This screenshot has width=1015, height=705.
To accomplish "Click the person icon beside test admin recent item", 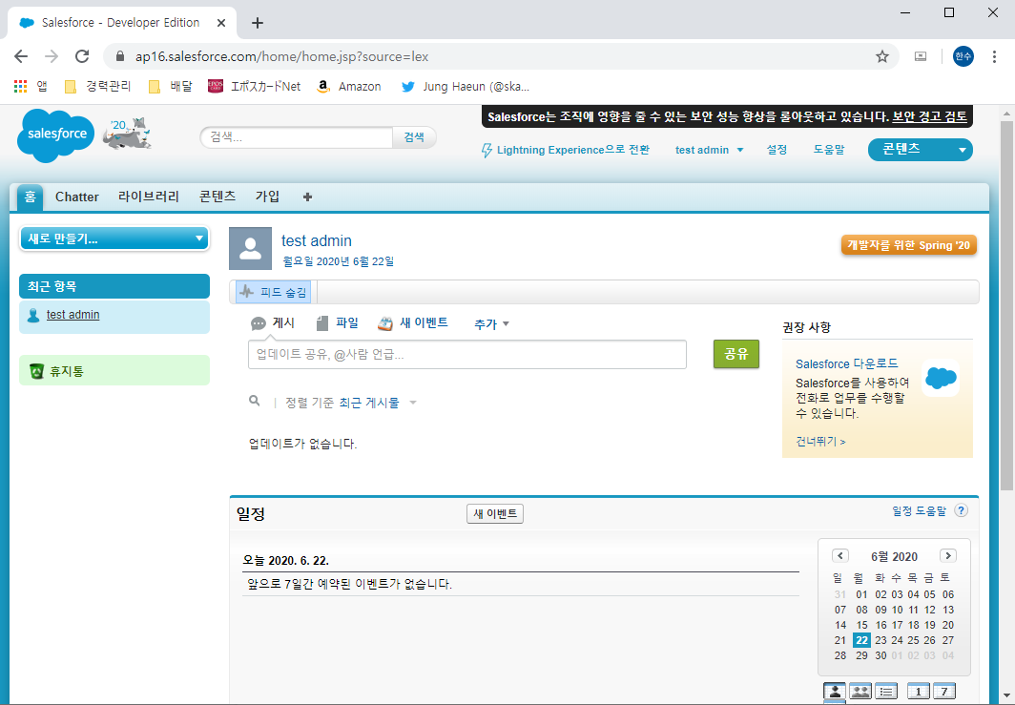I will click(33, 315).
